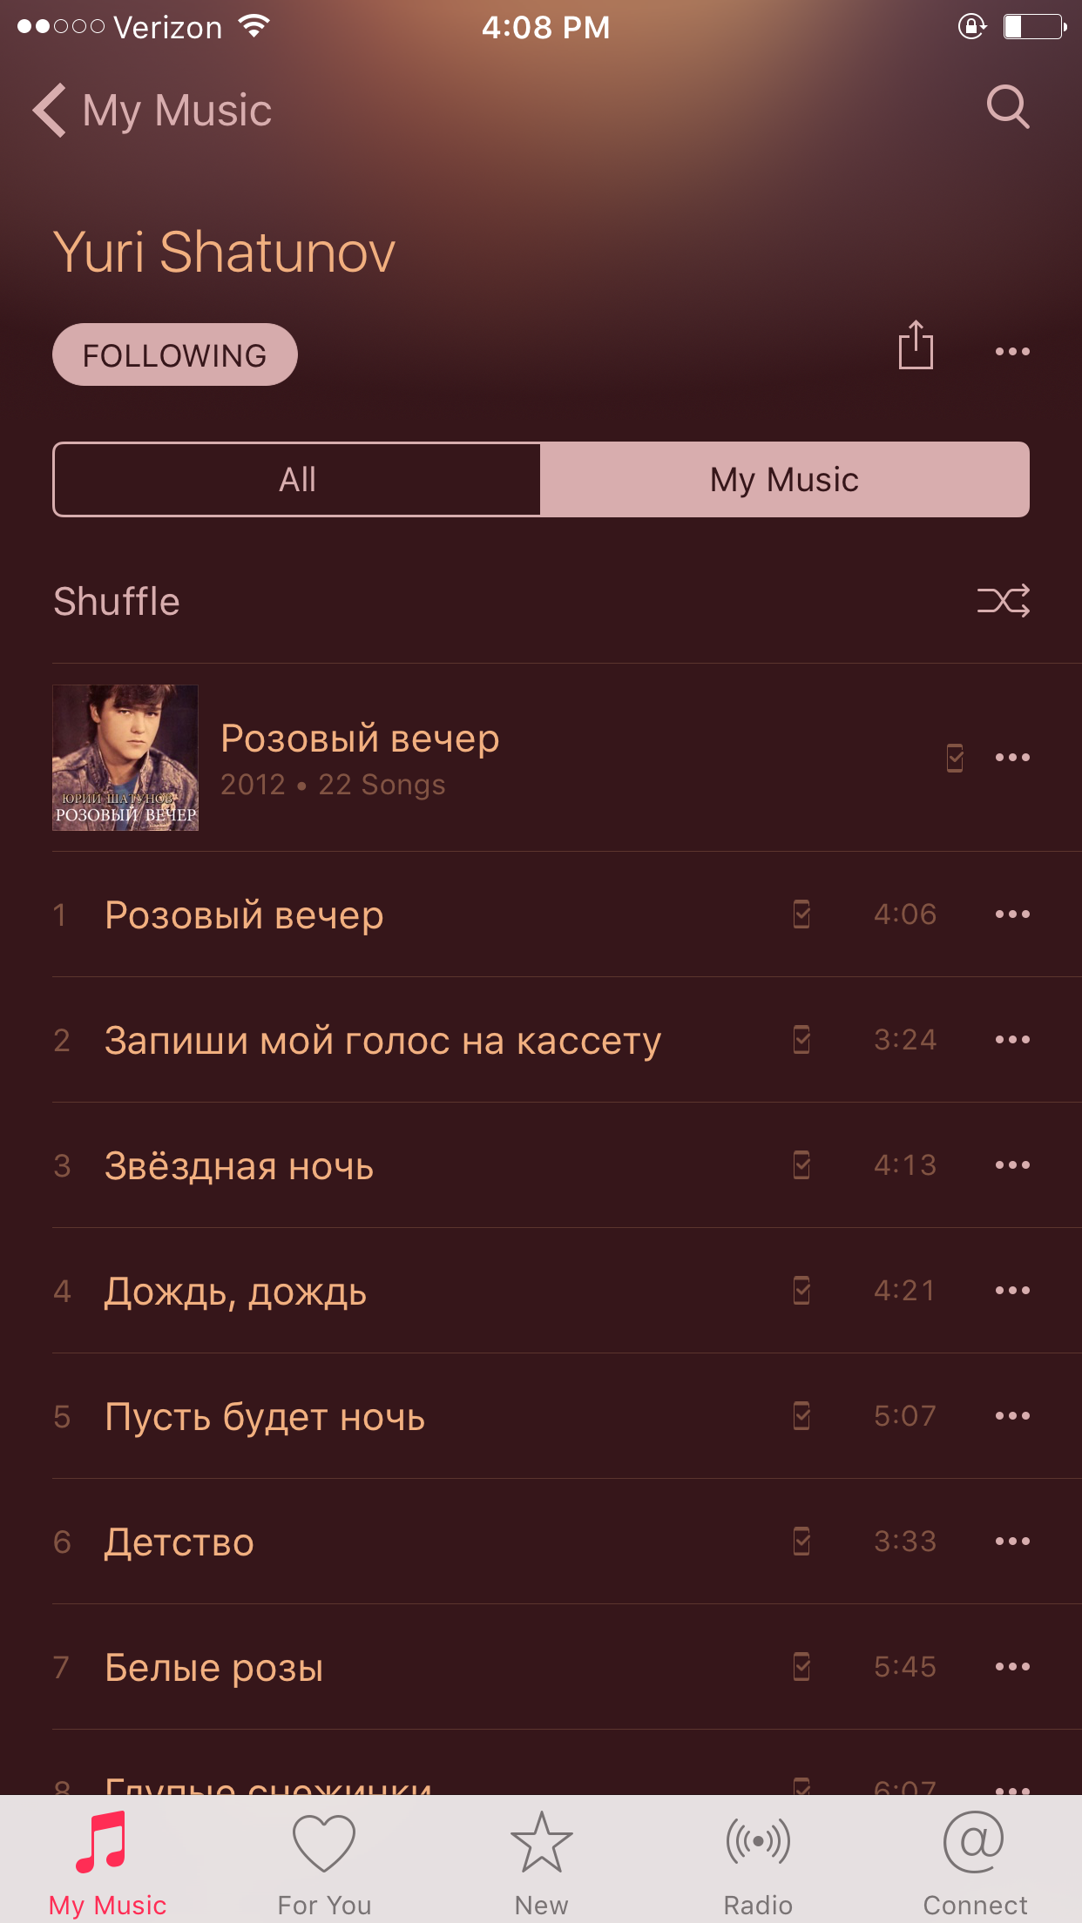The height and width of the screenshot is (1923, 1082).
Task: Open the Розовый вечер album cover thumbnail
Action: (x=125, y=758)
